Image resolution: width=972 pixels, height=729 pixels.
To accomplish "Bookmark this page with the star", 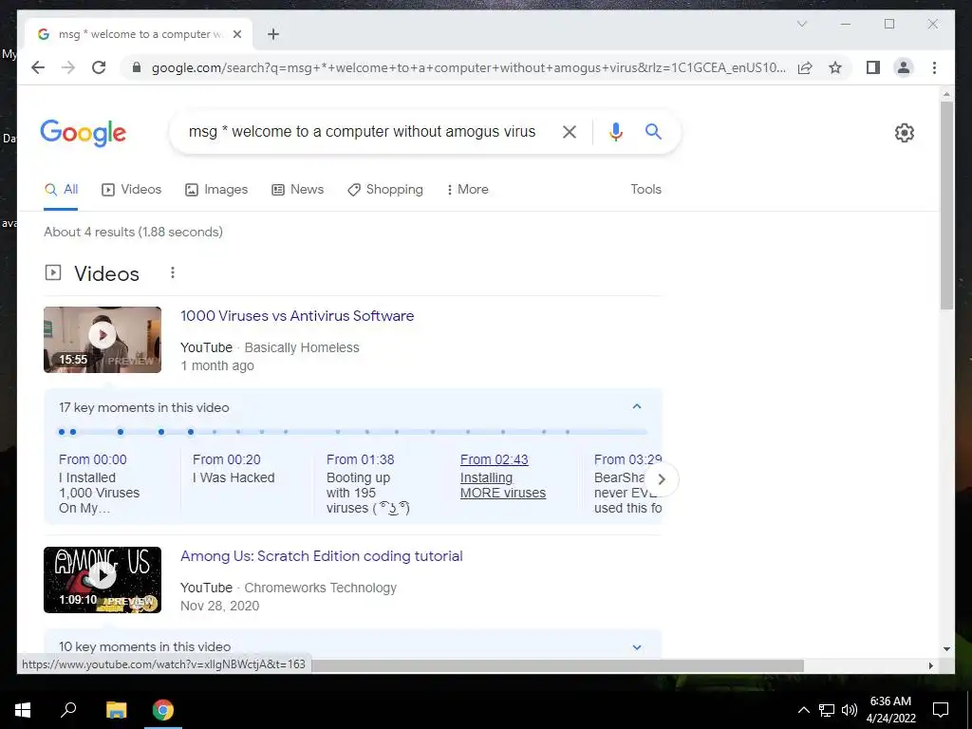I will tap(835, 67).
